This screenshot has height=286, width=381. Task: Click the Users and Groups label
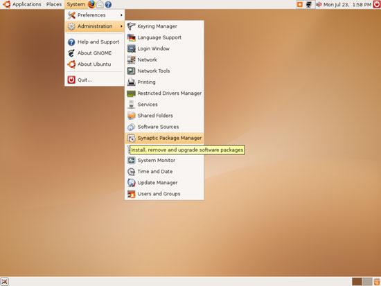(159, 194)
